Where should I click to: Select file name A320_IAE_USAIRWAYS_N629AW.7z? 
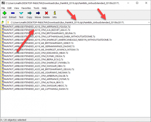point(37,72)
